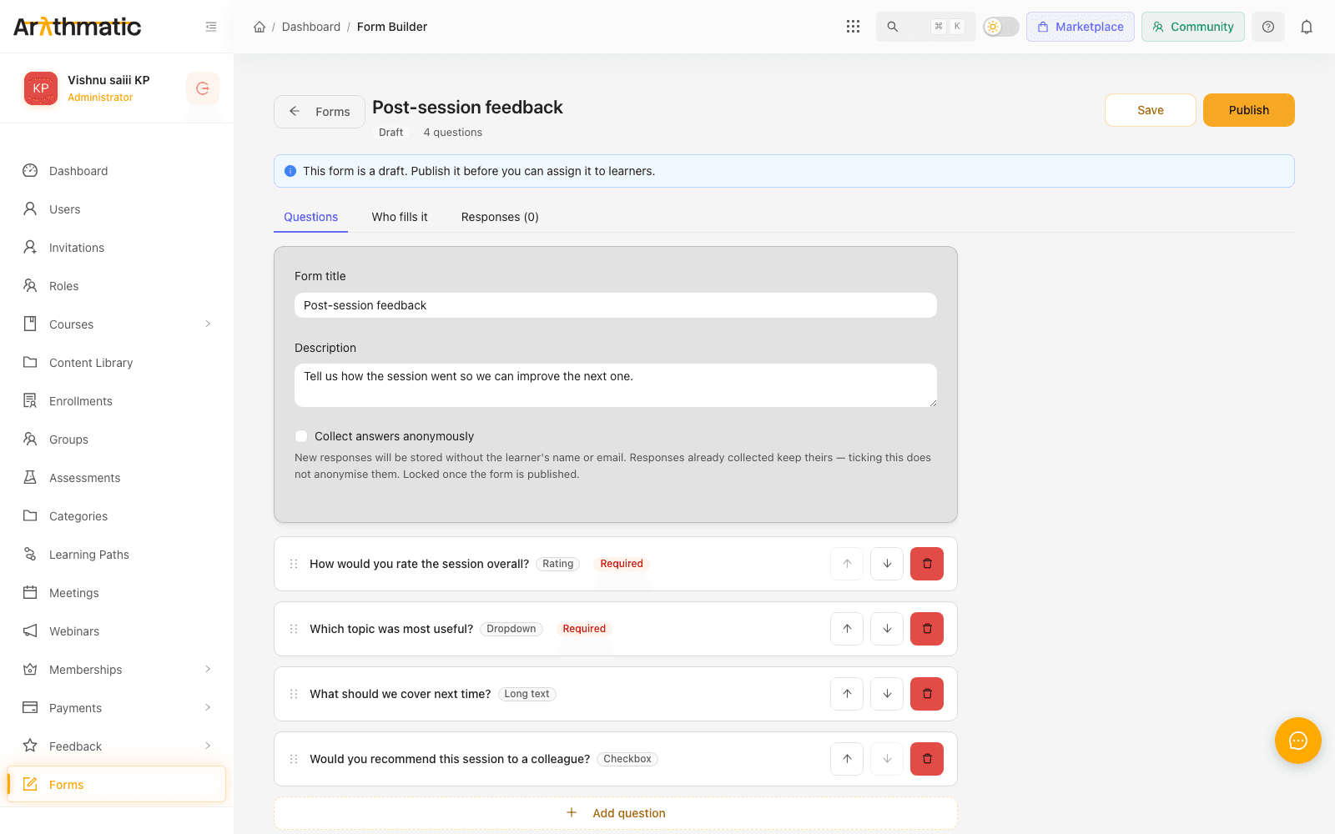Open the Marketplace link
Image resolution: width=1335 pixels, height=834 pixels.
pos(1081,27)
